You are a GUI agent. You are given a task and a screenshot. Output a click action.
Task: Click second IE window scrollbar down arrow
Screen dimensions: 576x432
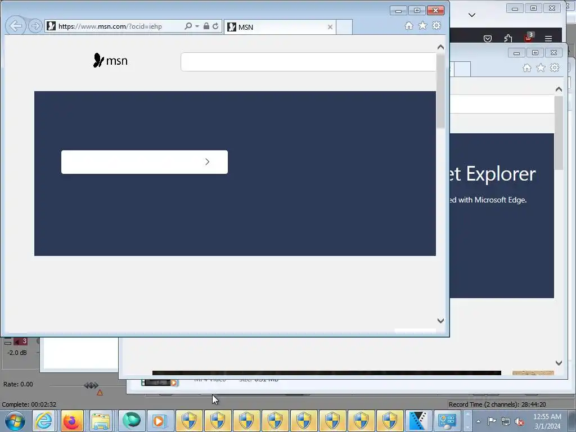(x=559, y=363)
